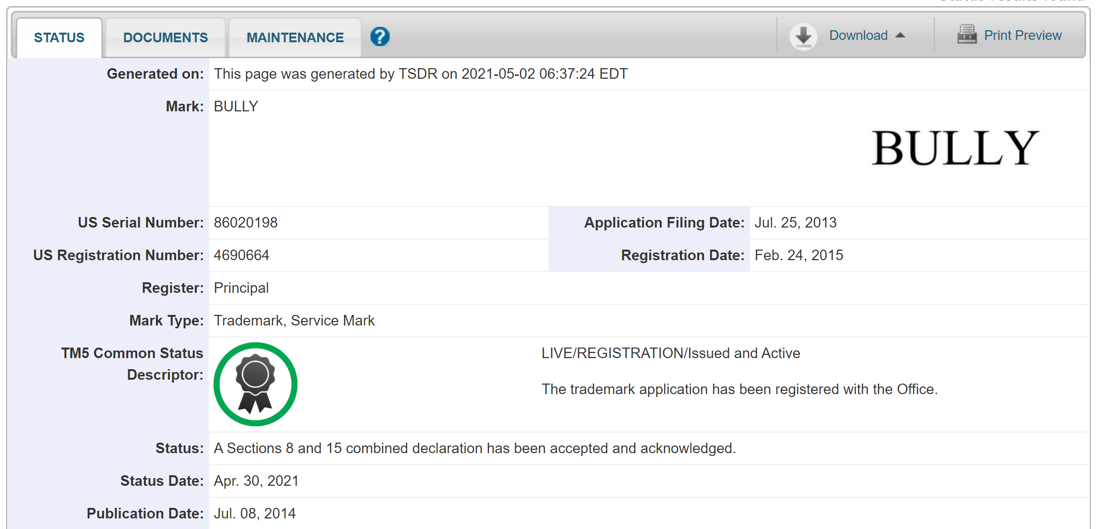Click the printer icon

[x=966, y=35]
